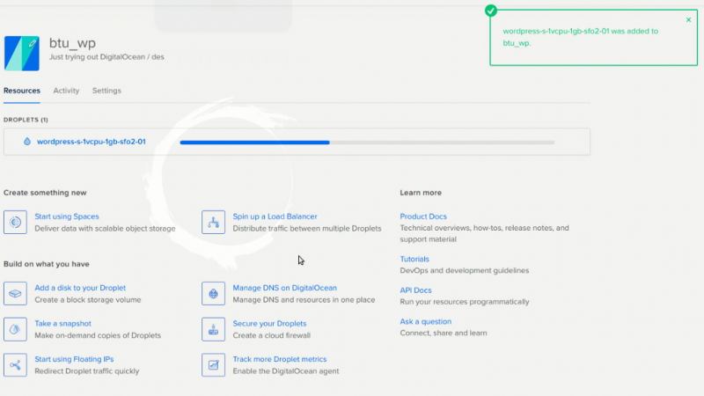Image resolution: width=704 pixels, height=396 pixels.
Task: Click 'Deliver data with scalable object storage' text
Action: point(105,229)
